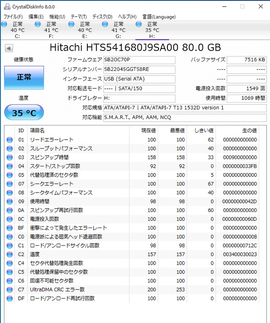This screenshot has width=270, height=323.
Task: Click the status orb for attribute C6 回復不可能セクタ数
Action: pos(9,281)
